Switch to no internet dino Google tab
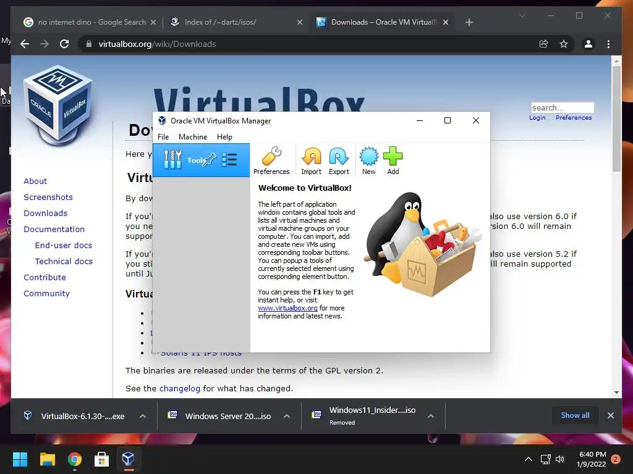The width and height of the screenshot is (633, 474). [x=91, y=22]
